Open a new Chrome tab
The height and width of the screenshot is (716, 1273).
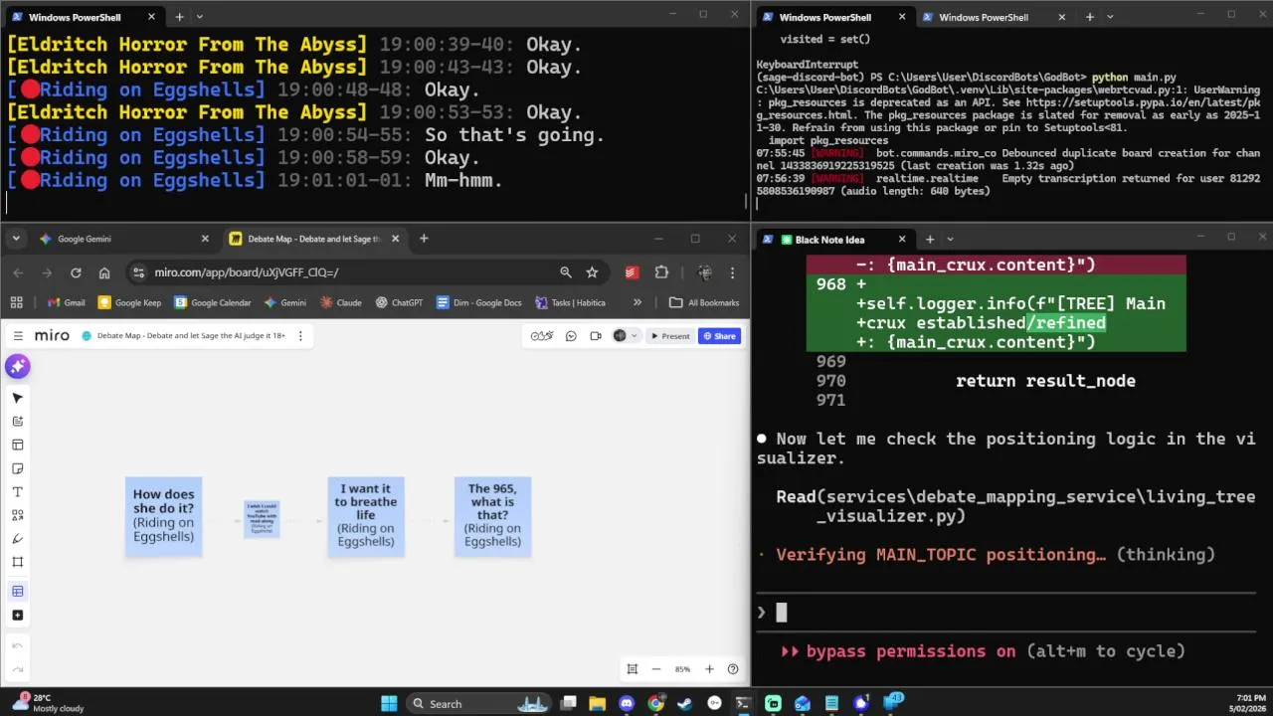[424, 239]
